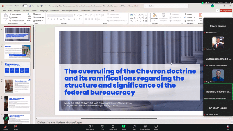
Task: Toggle the Automatisches Speichern switch
Action: point(25,6)
